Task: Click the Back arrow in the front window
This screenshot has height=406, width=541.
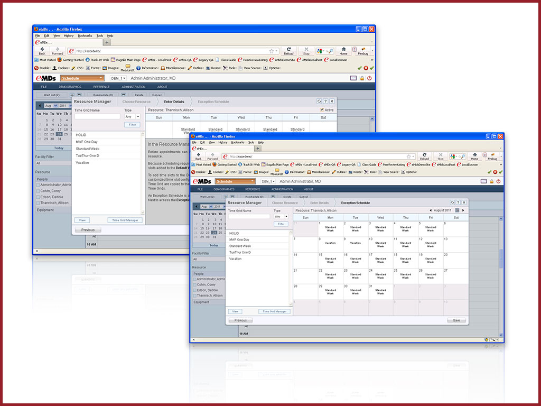Action: [x=199, y=156]
